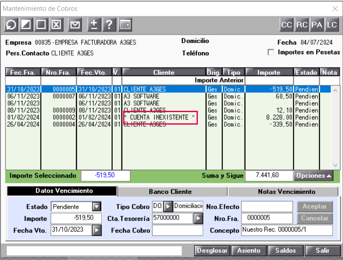Click the Asiento button

(x=249, y=251)
